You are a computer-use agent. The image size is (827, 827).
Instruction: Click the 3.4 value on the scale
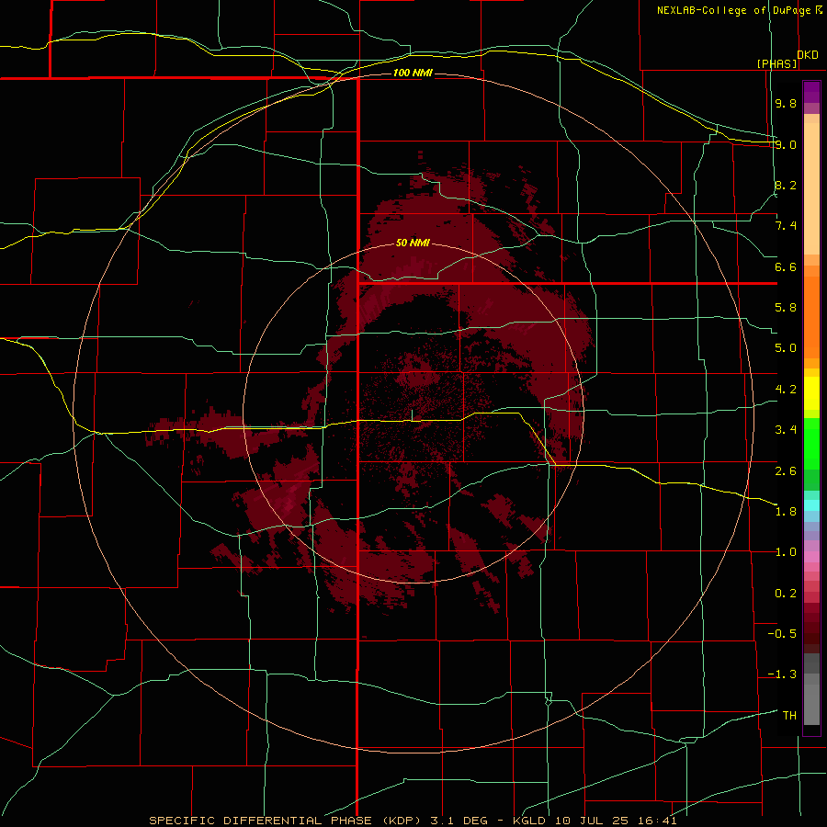tap(786, 430)
